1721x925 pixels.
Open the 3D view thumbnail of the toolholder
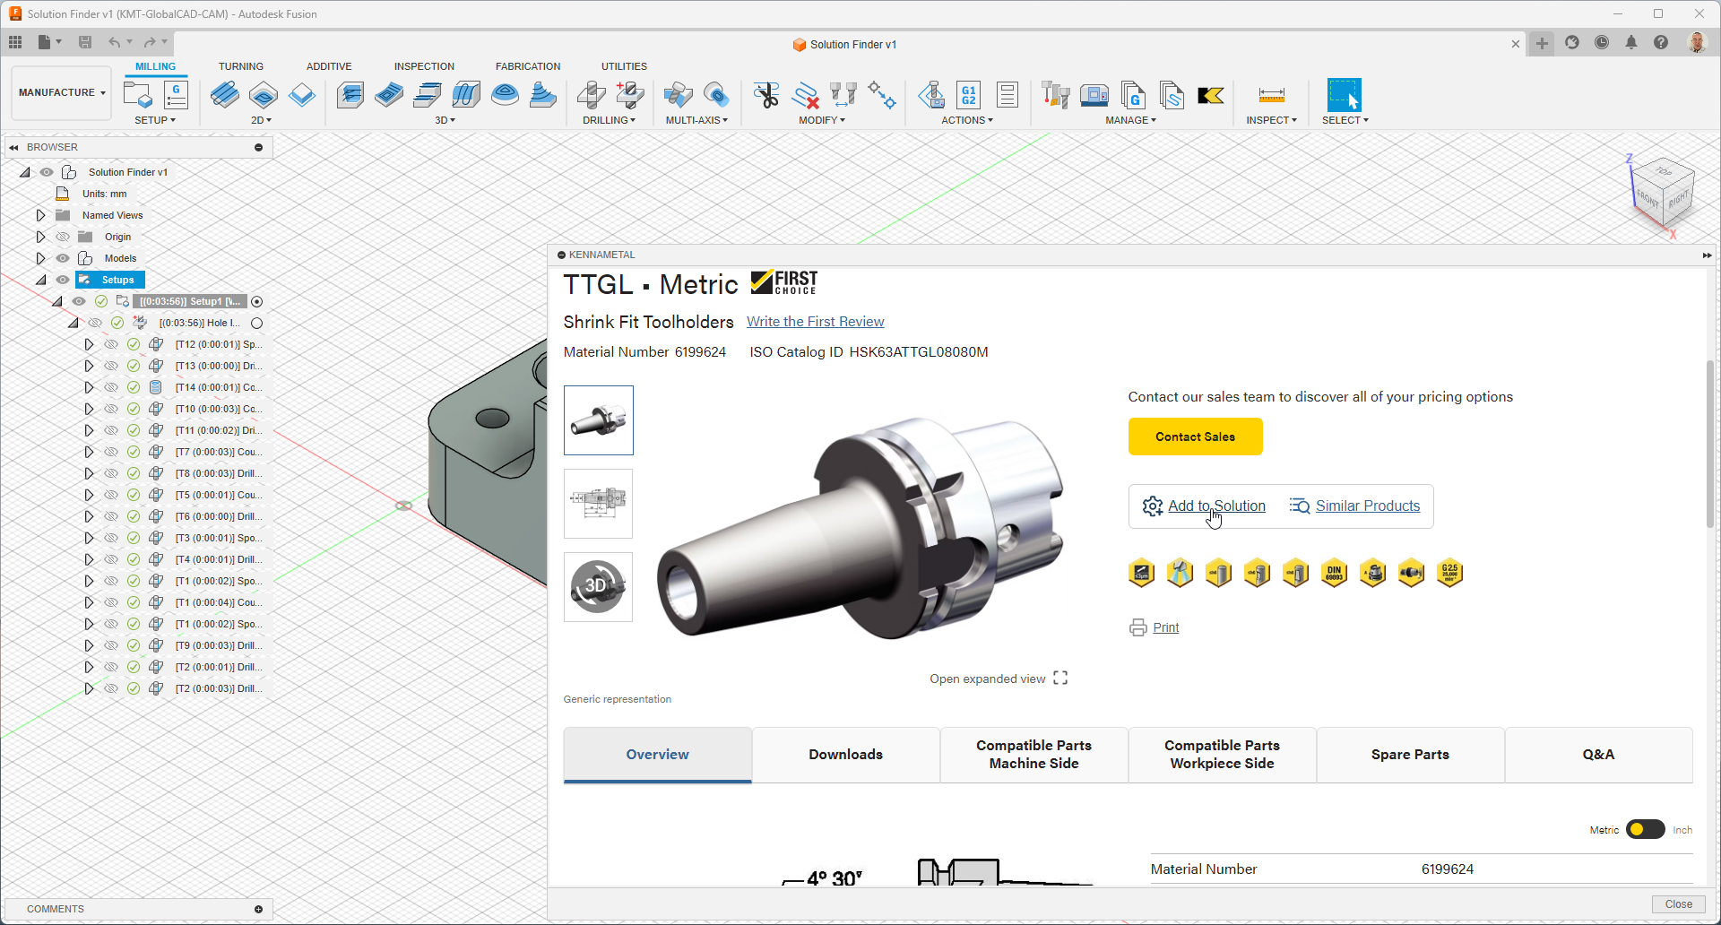tap(598, 587)
